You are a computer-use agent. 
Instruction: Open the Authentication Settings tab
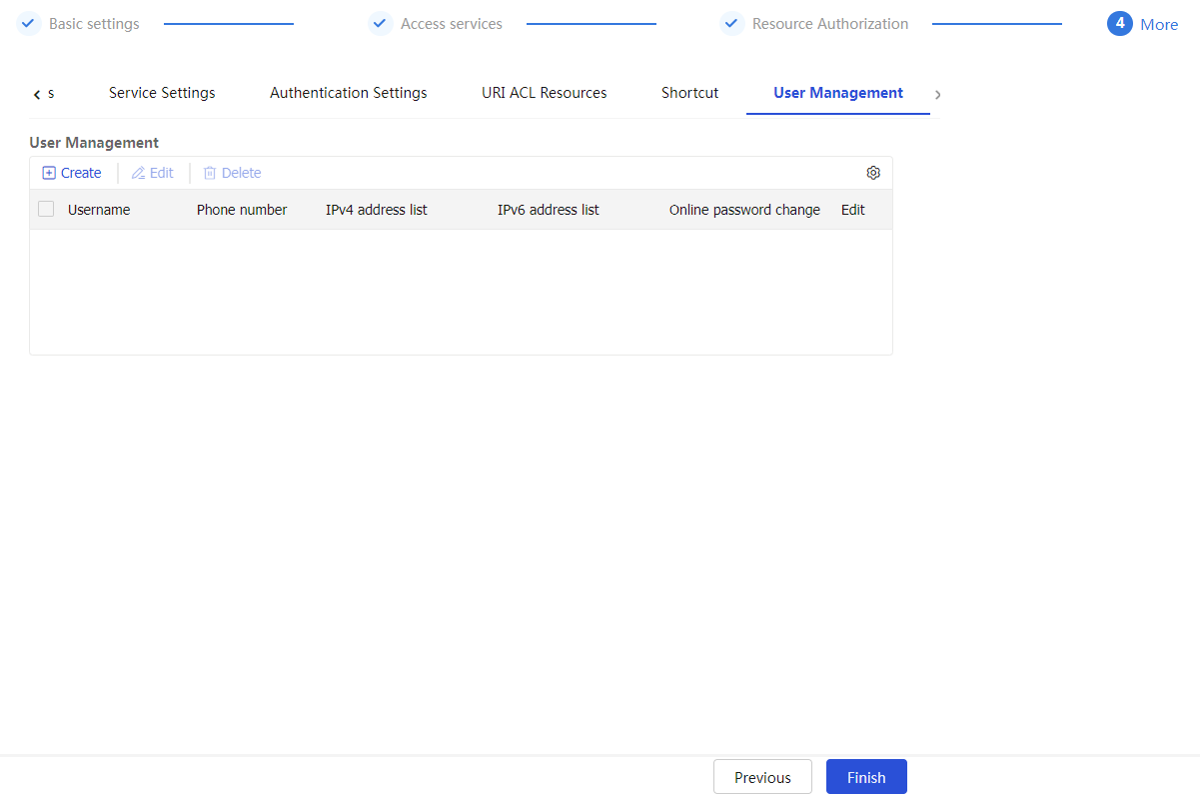[x=349, y=93]
